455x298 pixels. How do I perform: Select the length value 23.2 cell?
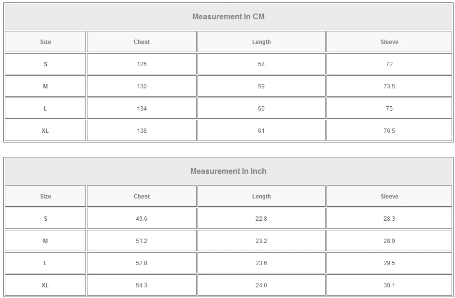click(261, 241)
